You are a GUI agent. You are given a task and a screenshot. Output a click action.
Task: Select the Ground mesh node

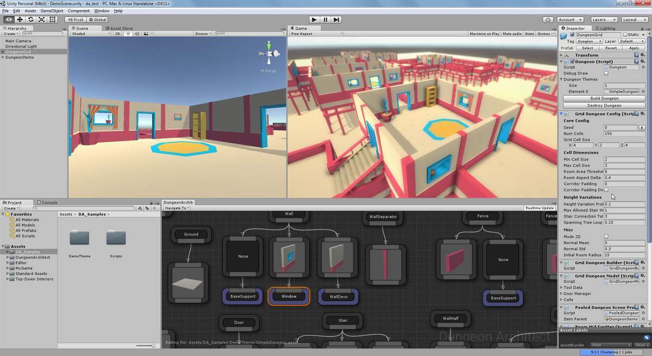189,282
